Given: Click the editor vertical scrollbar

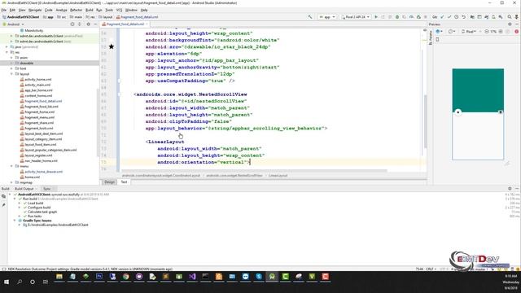Looking at the screenshot, I should (x=425, y=121).
